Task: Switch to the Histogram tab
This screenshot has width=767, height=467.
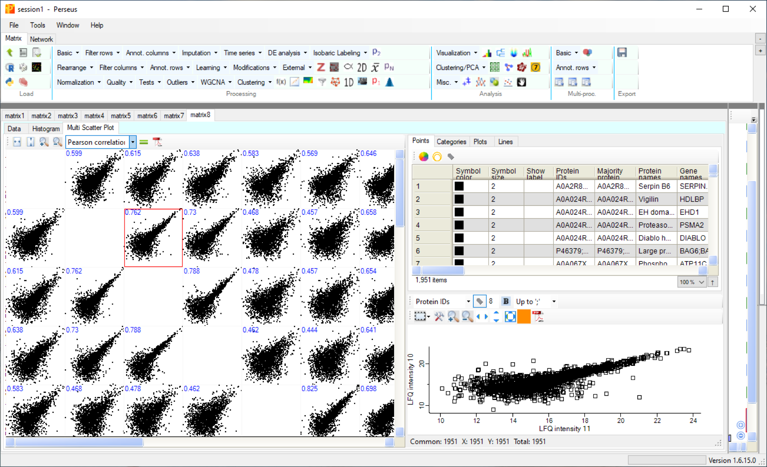Action: click(46, 128)
